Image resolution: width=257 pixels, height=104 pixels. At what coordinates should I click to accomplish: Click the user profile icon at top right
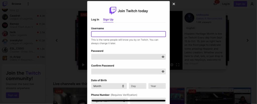252,4
